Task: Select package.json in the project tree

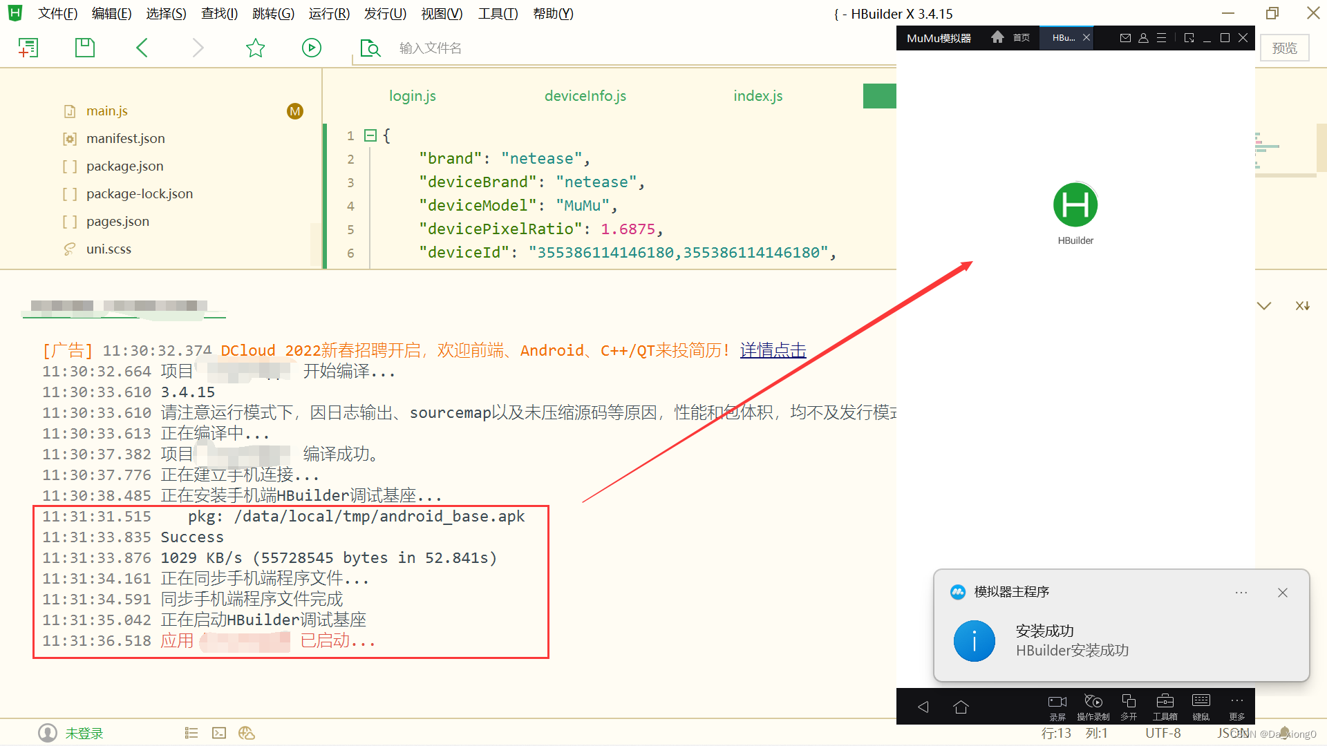Action: 124,166
